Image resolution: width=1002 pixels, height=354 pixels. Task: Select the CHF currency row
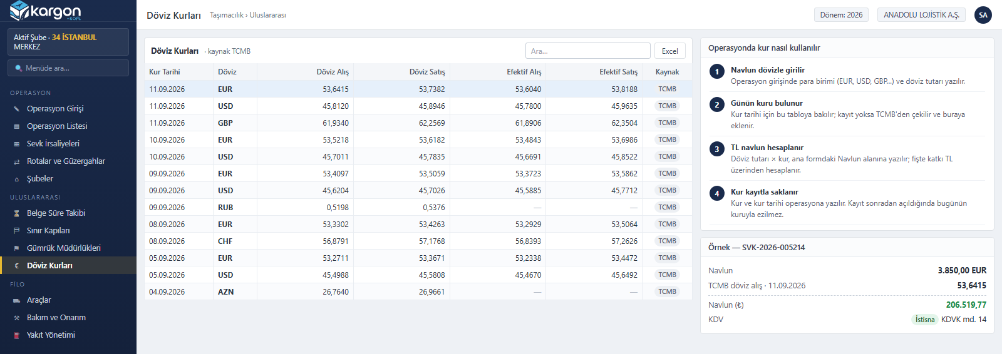[418, 241]
